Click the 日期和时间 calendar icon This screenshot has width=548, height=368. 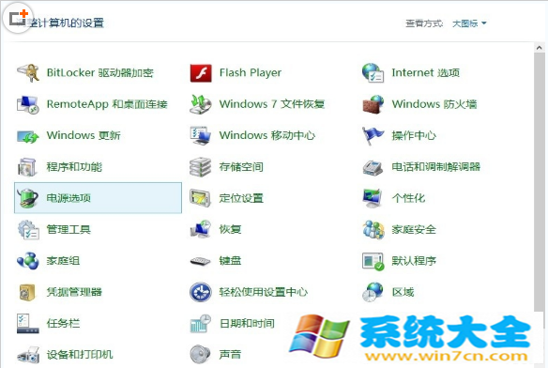point(201,324)
